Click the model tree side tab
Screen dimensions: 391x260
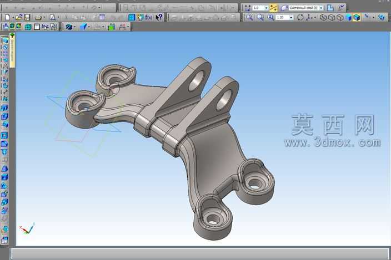pos(12,50)
